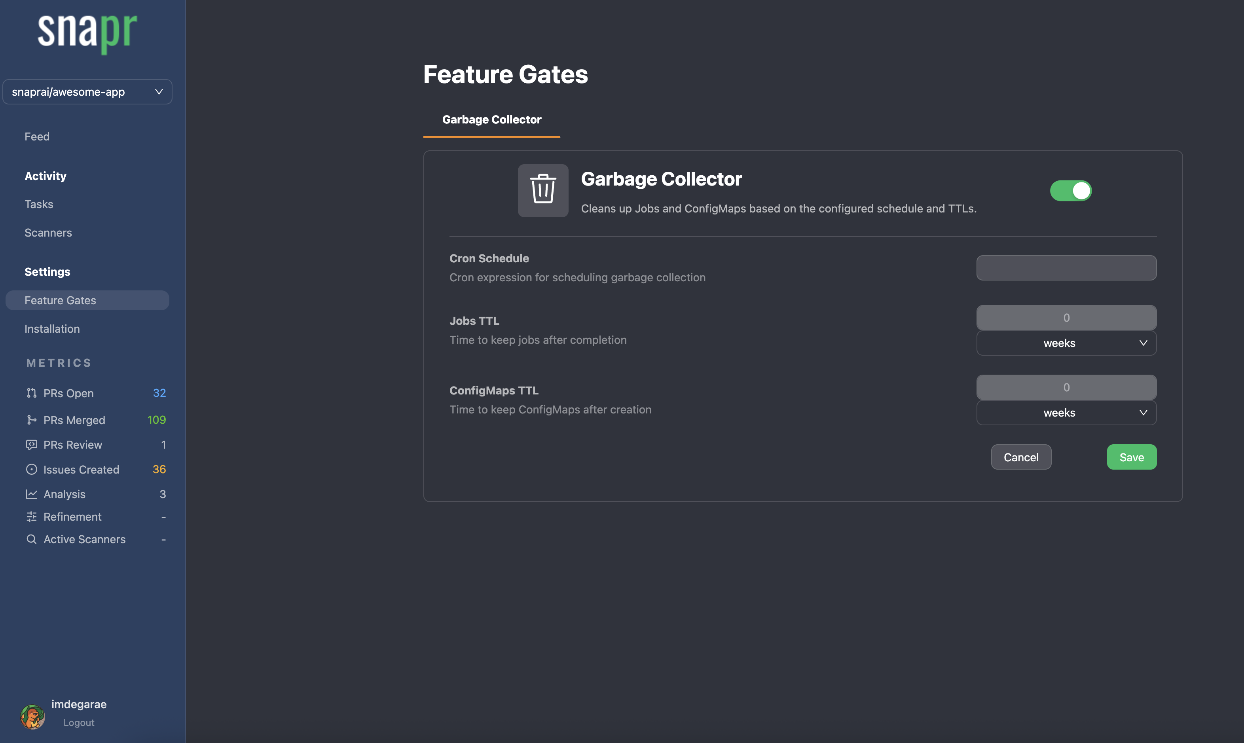Click the Analysis chart icon

coord(32,494)
